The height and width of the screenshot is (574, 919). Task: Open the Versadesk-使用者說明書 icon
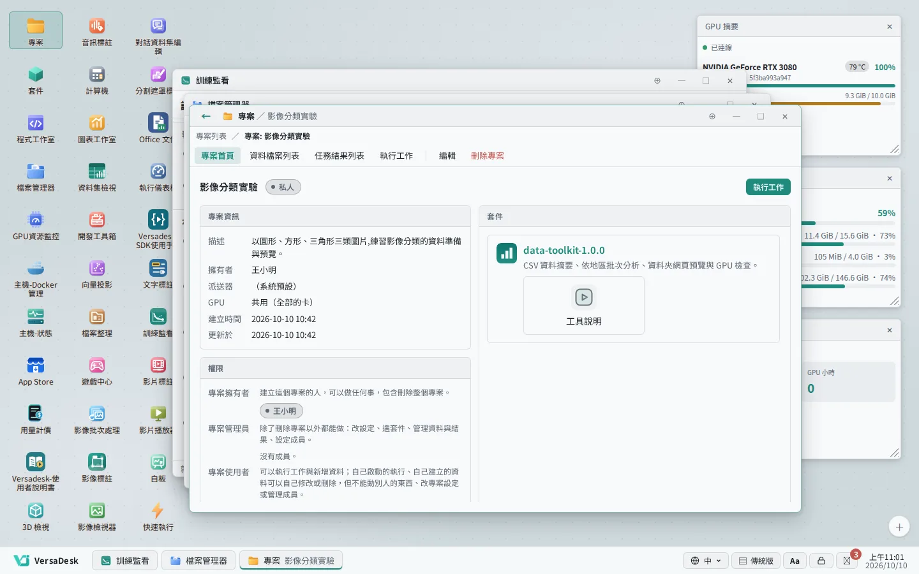click(36, 471)
